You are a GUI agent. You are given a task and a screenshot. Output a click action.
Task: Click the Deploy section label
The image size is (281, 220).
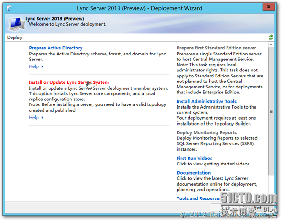coord(15,38)
